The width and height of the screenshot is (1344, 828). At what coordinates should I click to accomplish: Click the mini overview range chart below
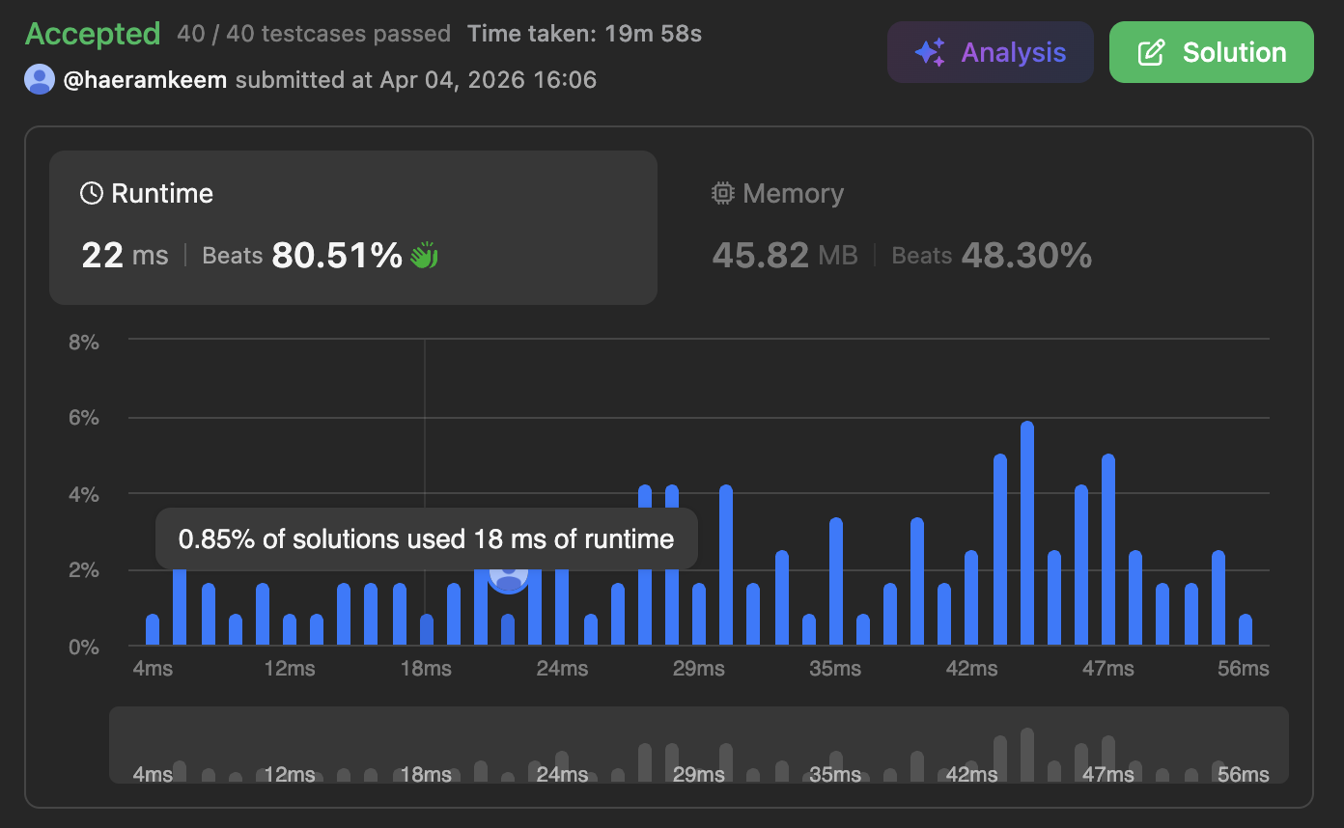(699, 745)
